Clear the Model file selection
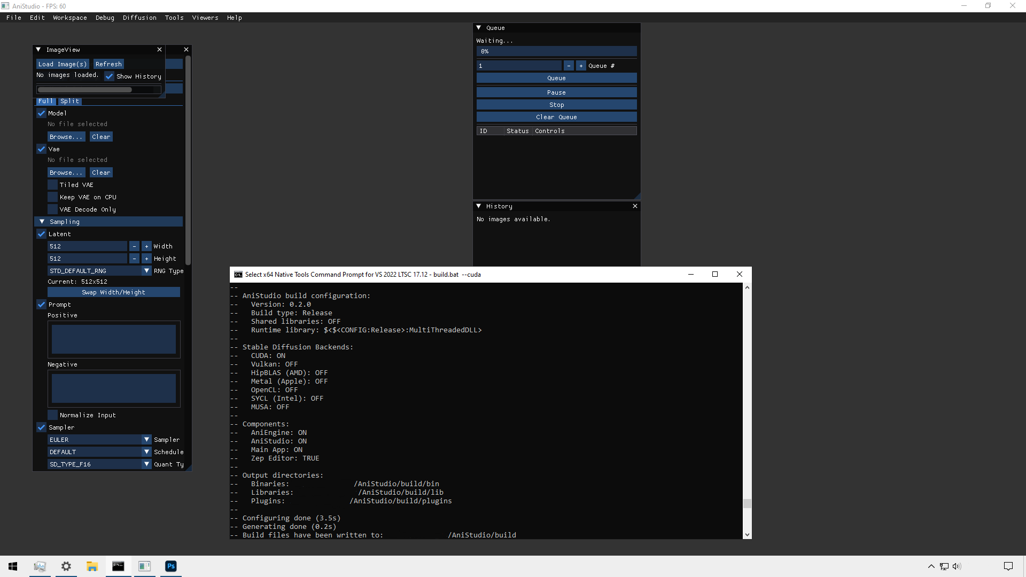1026x577 pixels. click(x=101, y=137)
